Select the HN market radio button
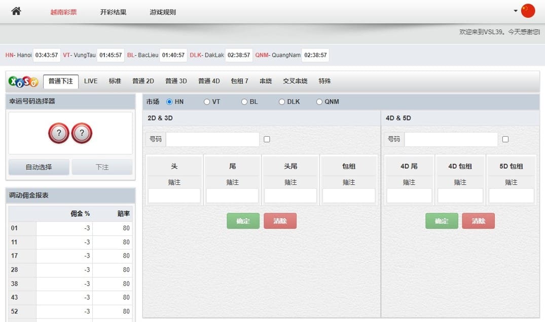The image size is (545, 322). (169, 102)
